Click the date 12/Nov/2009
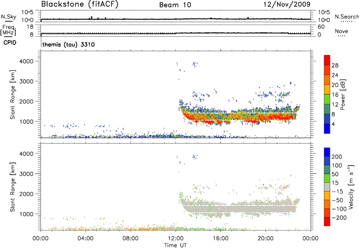 click(287, 4)
